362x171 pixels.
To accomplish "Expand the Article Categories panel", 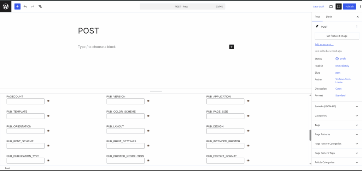I will [337, 162].
